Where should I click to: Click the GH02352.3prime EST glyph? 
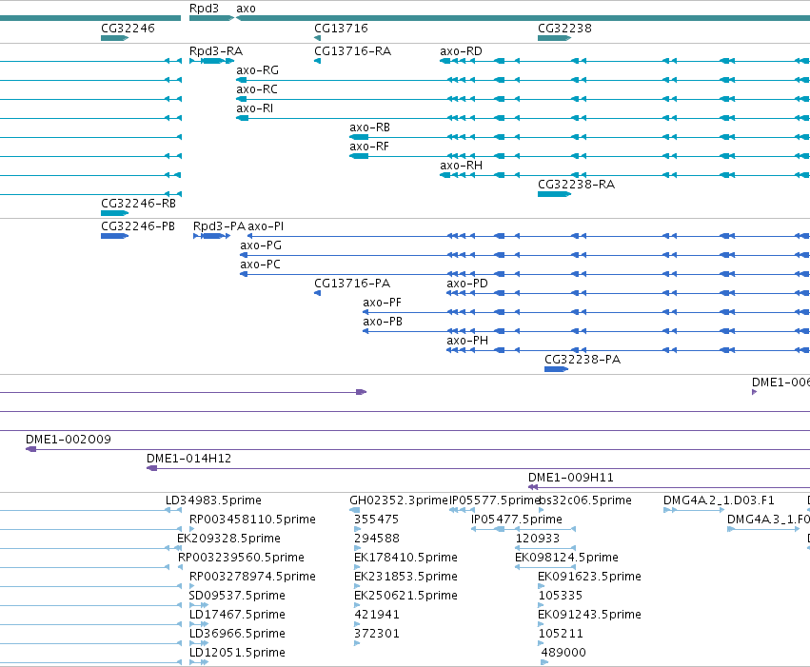tap(354, 510)
